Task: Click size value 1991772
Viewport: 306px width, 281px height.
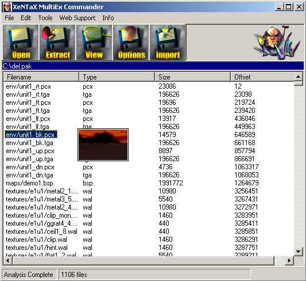Action: pos(171,183)
